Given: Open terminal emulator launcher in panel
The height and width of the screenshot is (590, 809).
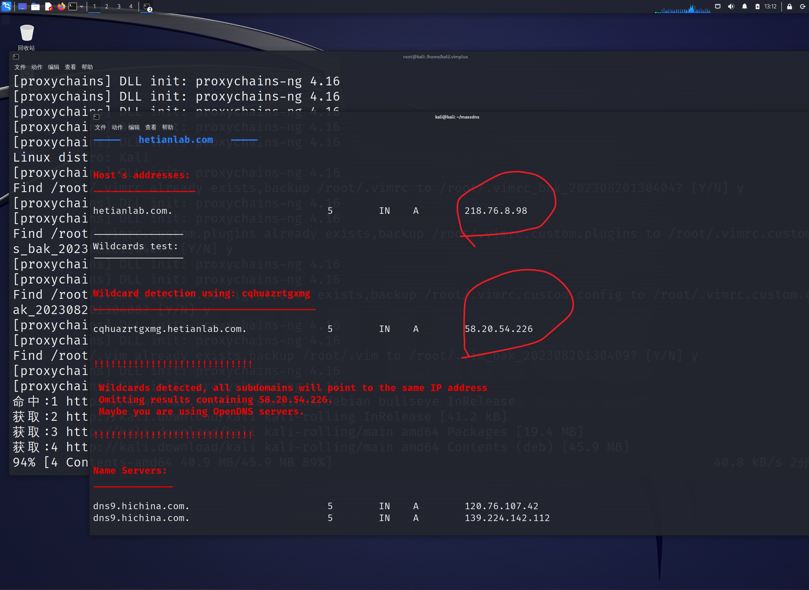Looking at the screenshot, I should [x=73, y=6].
